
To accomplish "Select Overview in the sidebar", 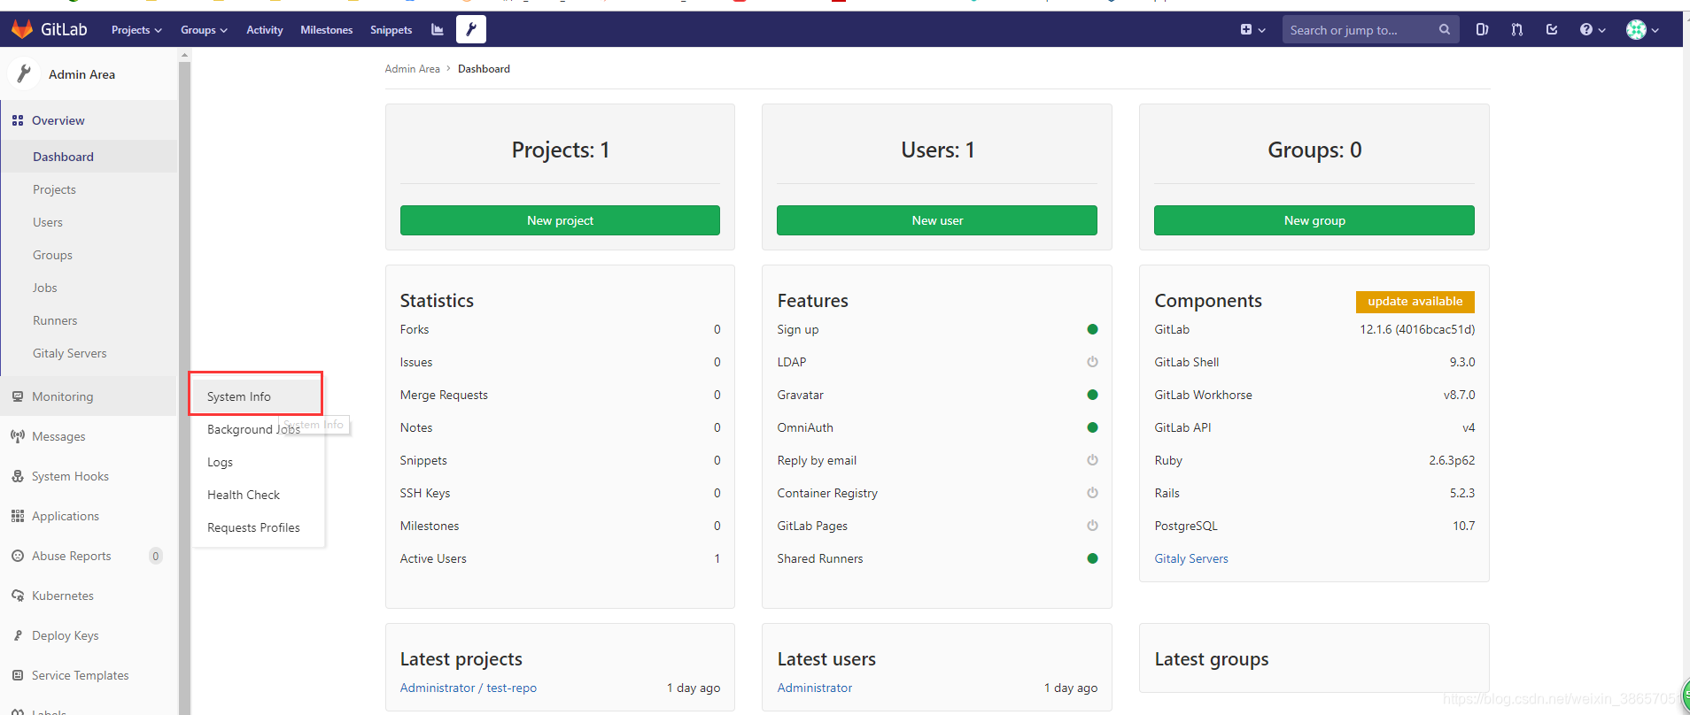I will pos(89,120).
